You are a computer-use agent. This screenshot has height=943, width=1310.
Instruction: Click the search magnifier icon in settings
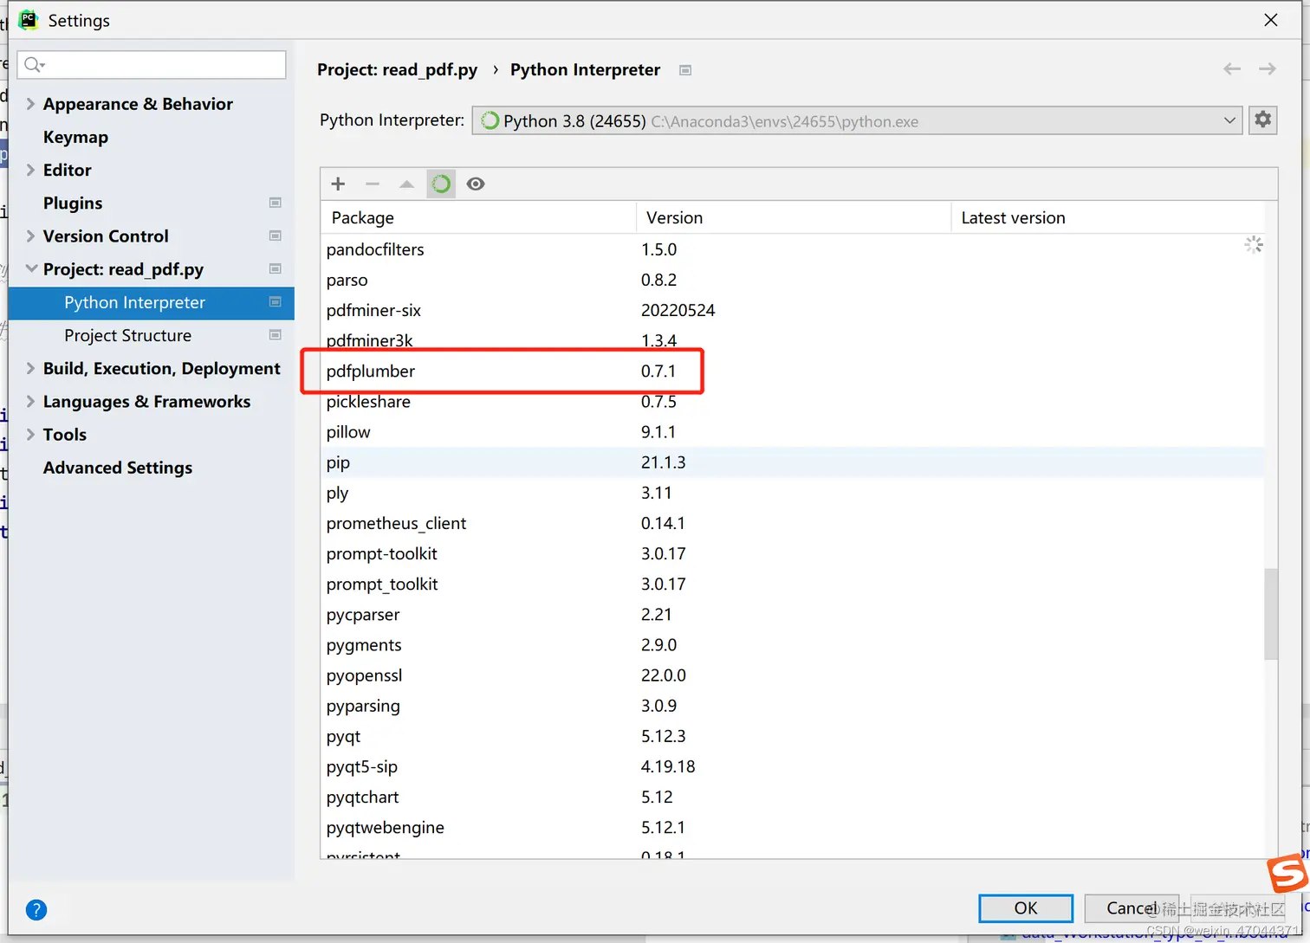(x=34, y=65)
